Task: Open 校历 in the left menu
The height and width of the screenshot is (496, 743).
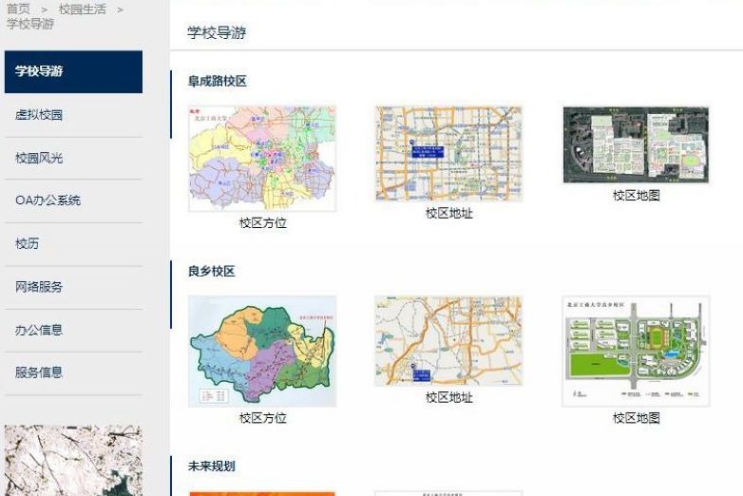Action: (28, 243)
